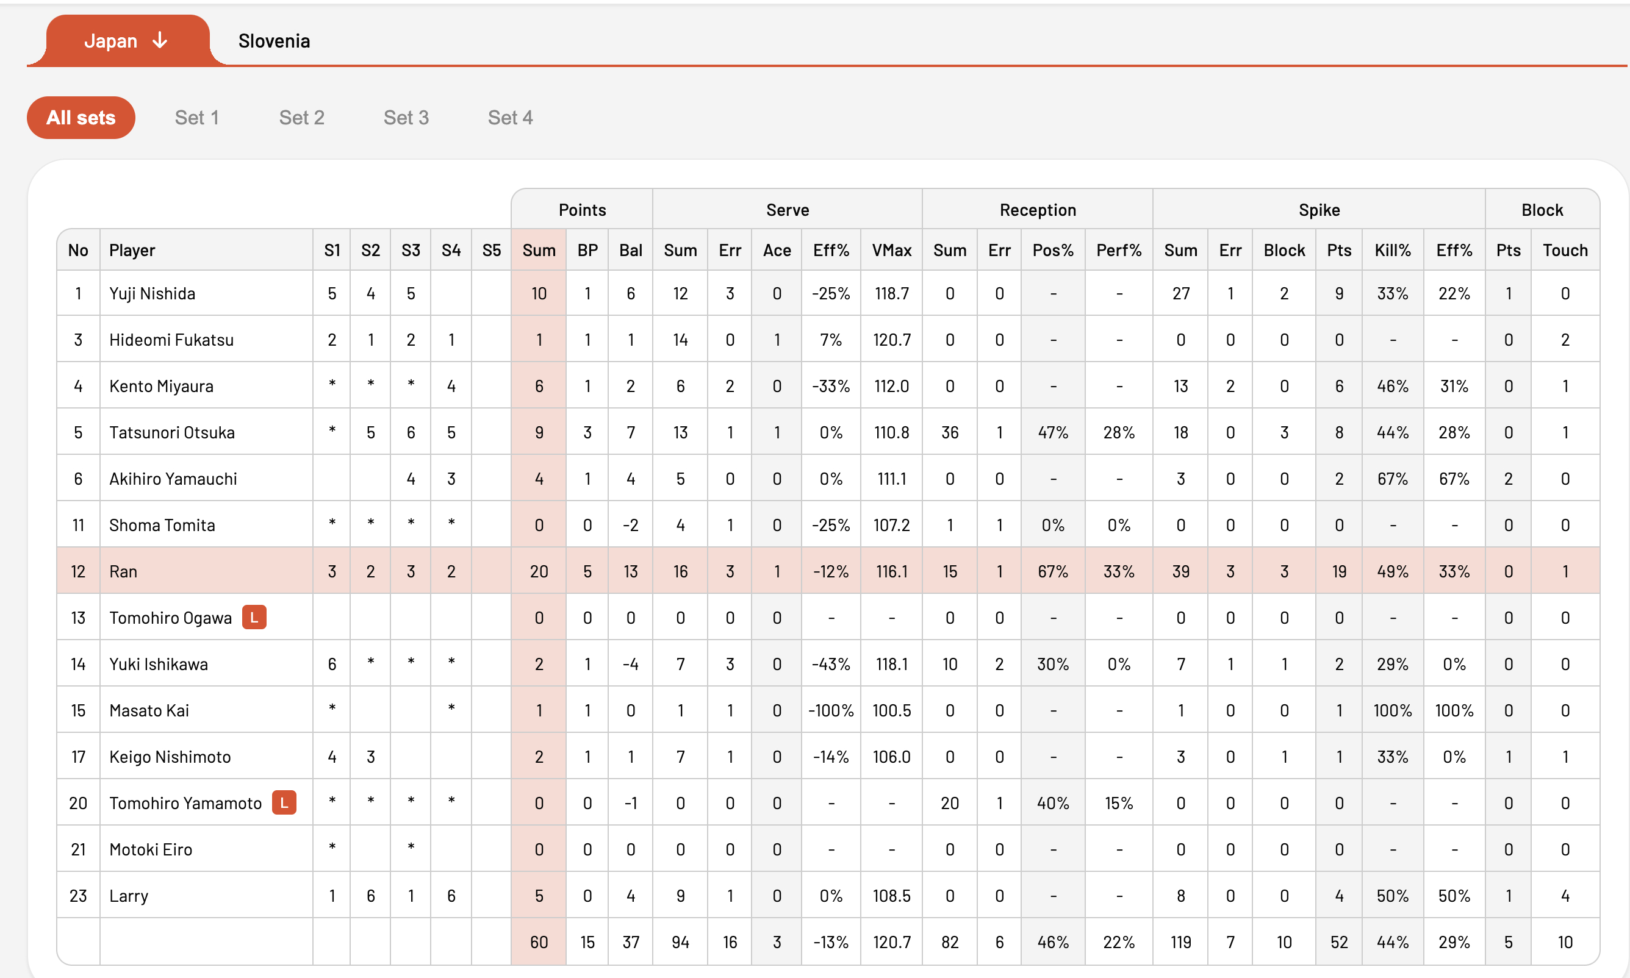The image size is (1630, 978).
Task: Click the L libero badge beside Tomohiro Ogawa
Action: tap(254, 618)
